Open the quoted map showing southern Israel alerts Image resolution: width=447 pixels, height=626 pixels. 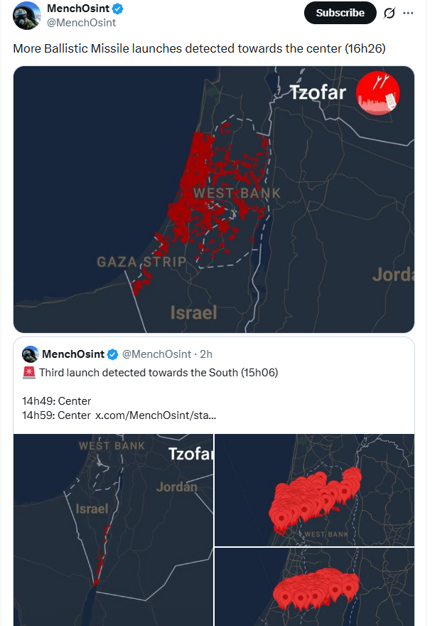pos(114,530)
